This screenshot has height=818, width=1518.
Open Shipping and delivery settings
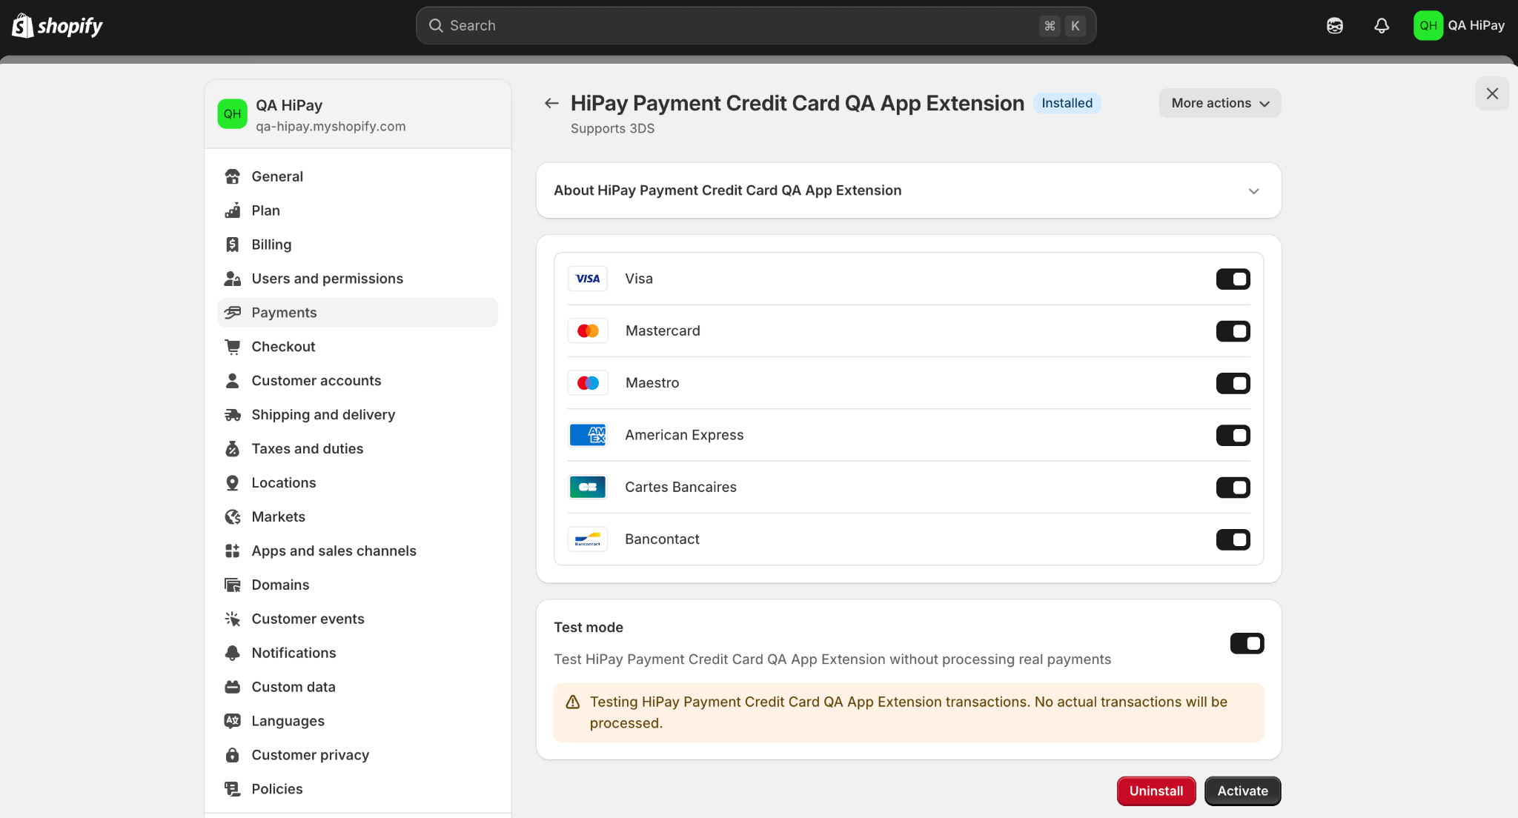click(358, 415)
